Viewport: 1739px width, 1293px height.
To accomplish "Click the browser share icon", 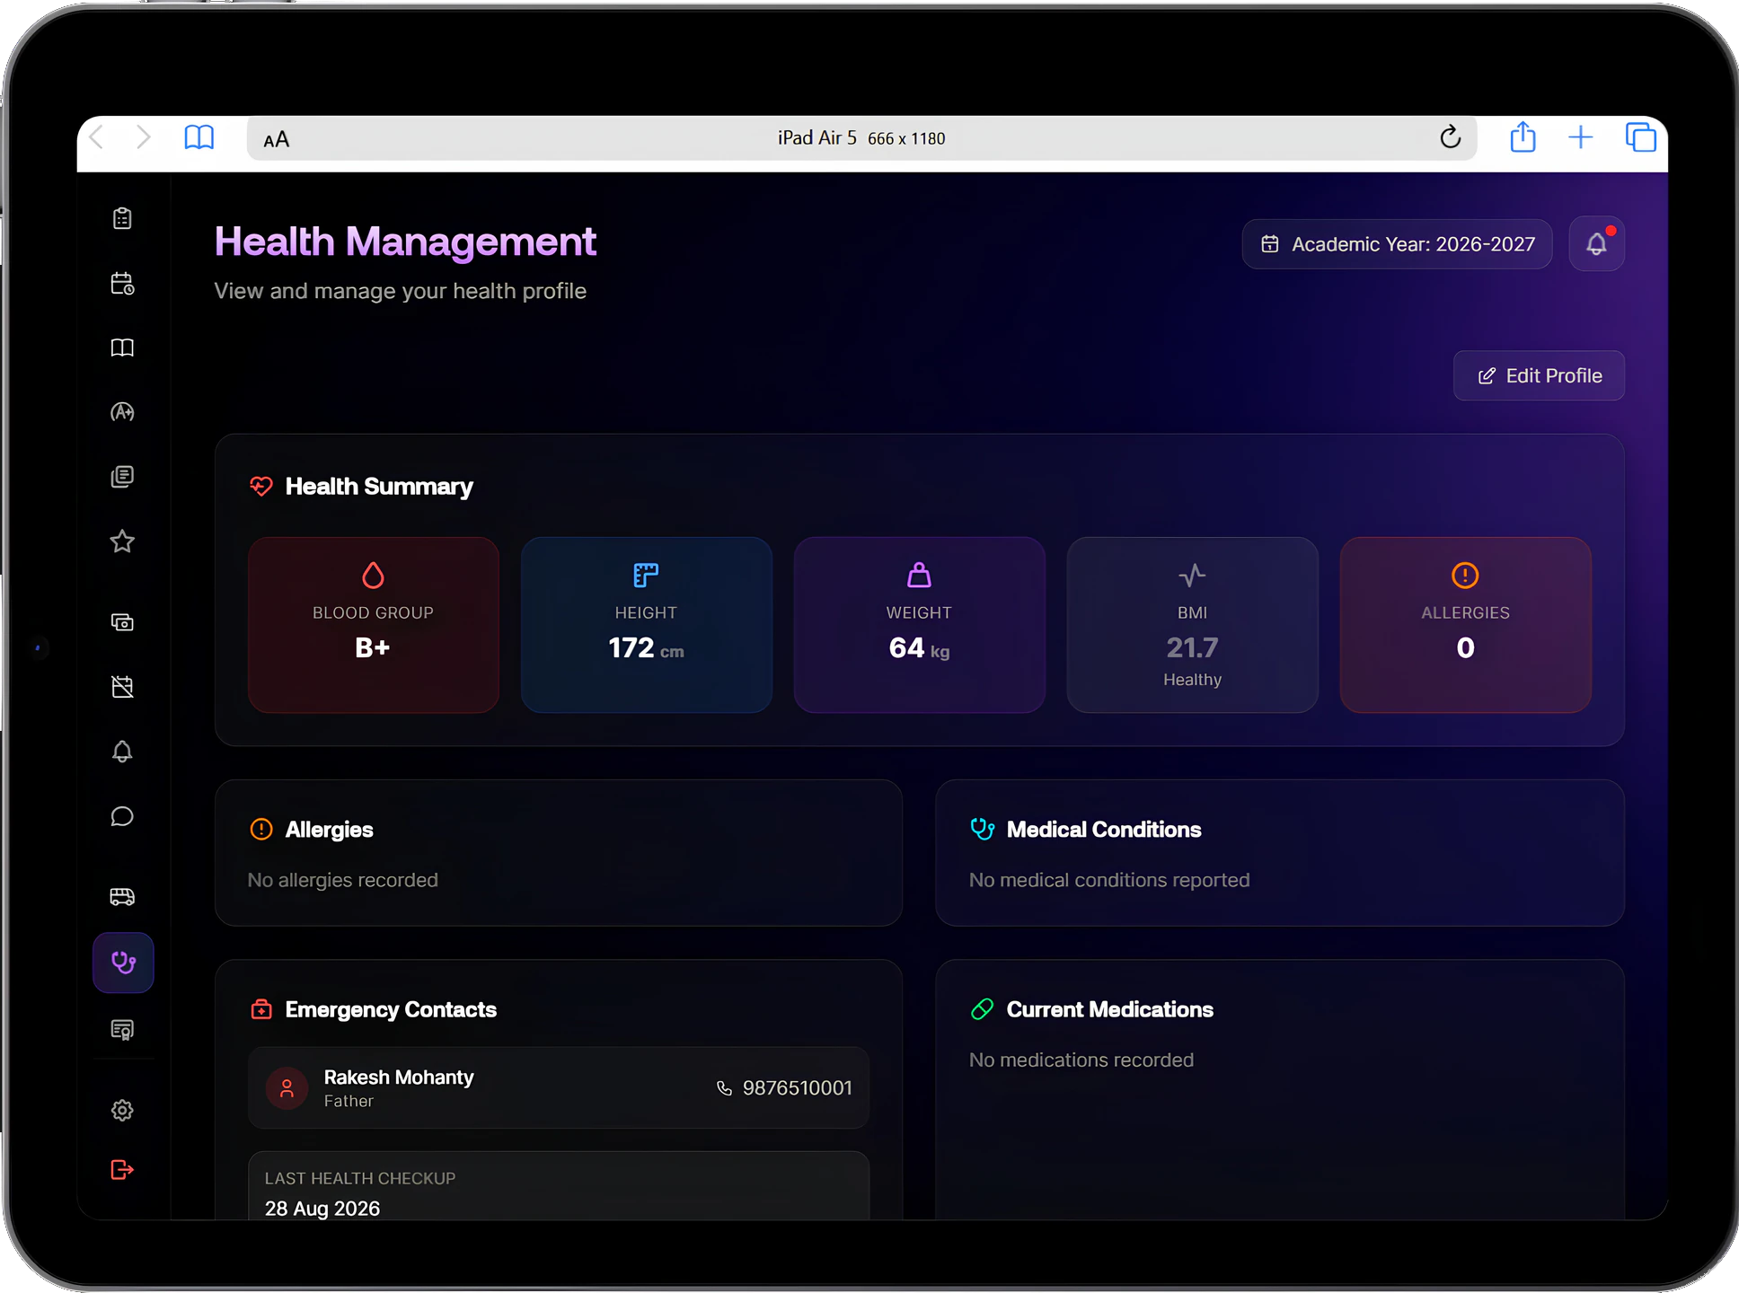I will click(x=1523, y=137).
